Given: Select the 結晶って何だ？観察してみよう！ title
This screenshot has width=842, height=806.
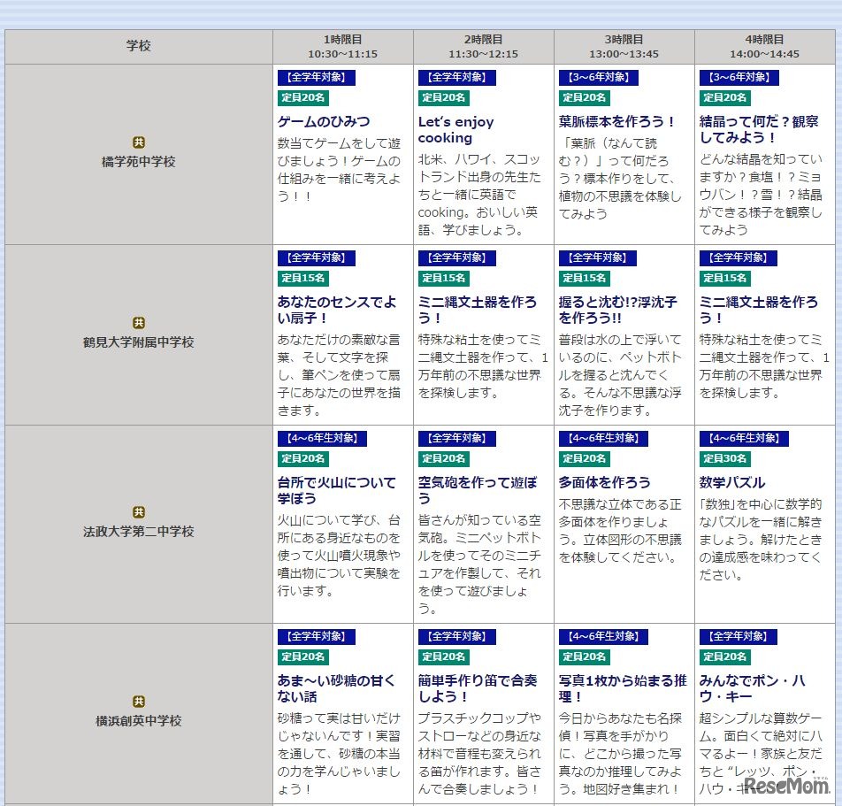Looking at the screenshot, I should click(759, 130).
